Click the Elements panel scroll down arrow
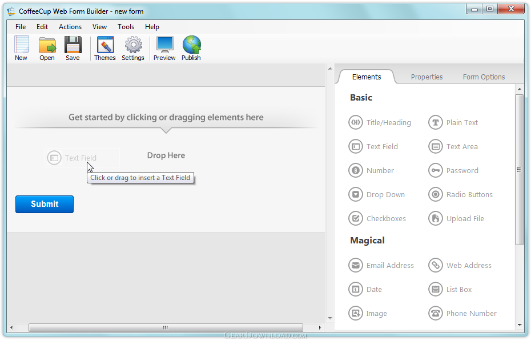531x340 pixels. (520, 325)
